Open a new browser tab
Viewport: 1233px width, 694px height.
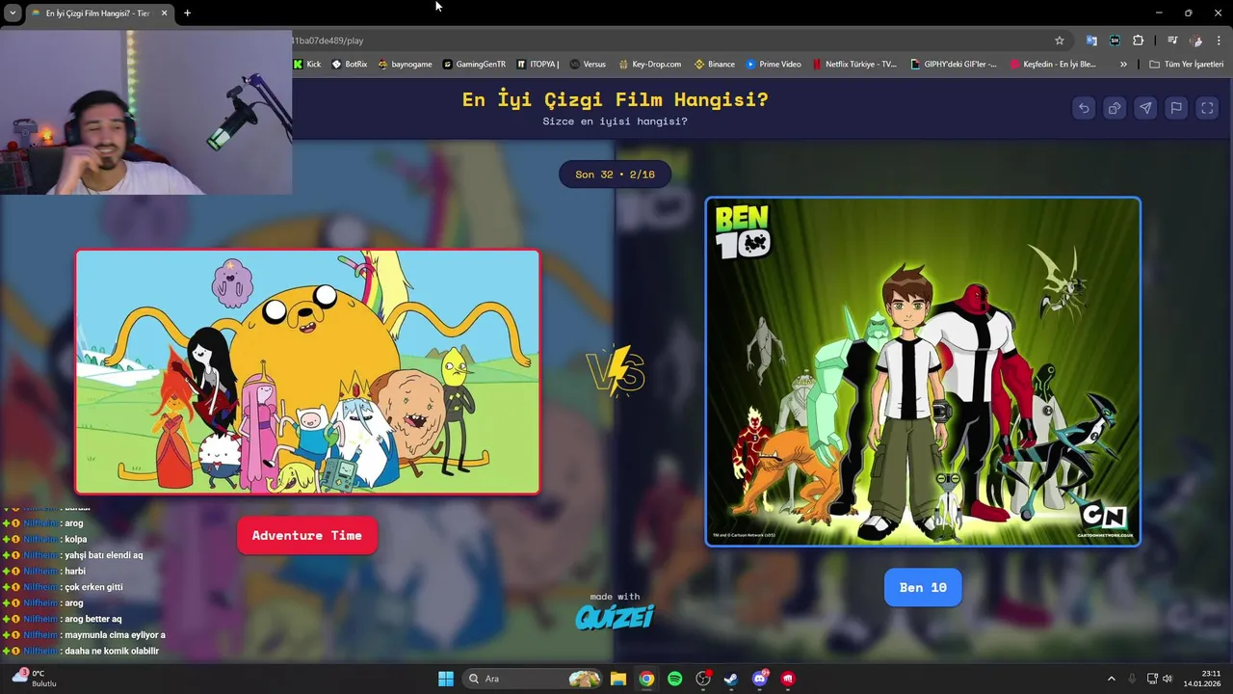click(x=187, y=13)
